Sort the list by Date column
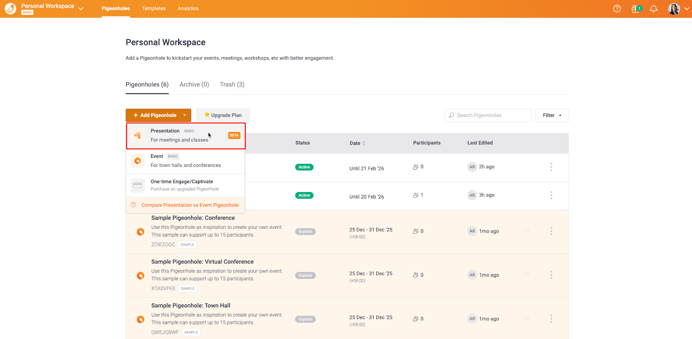The height and width of the screenshot is (339, 692). [358, 143]
